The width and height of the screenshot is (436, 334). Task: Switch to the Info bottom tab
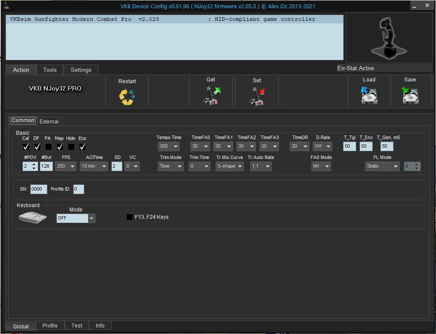(100, 326)
